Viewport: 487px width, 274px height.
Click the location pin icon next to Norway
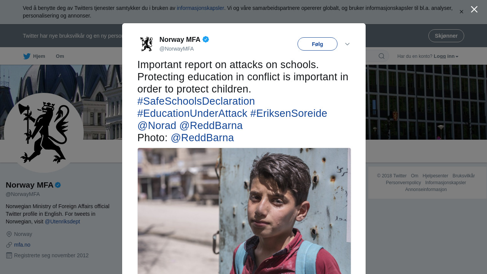coord(9,234)
